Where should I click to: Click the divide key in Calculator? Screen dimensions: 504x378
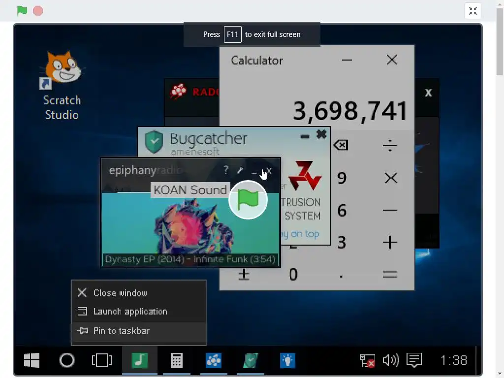coord(390,146)
